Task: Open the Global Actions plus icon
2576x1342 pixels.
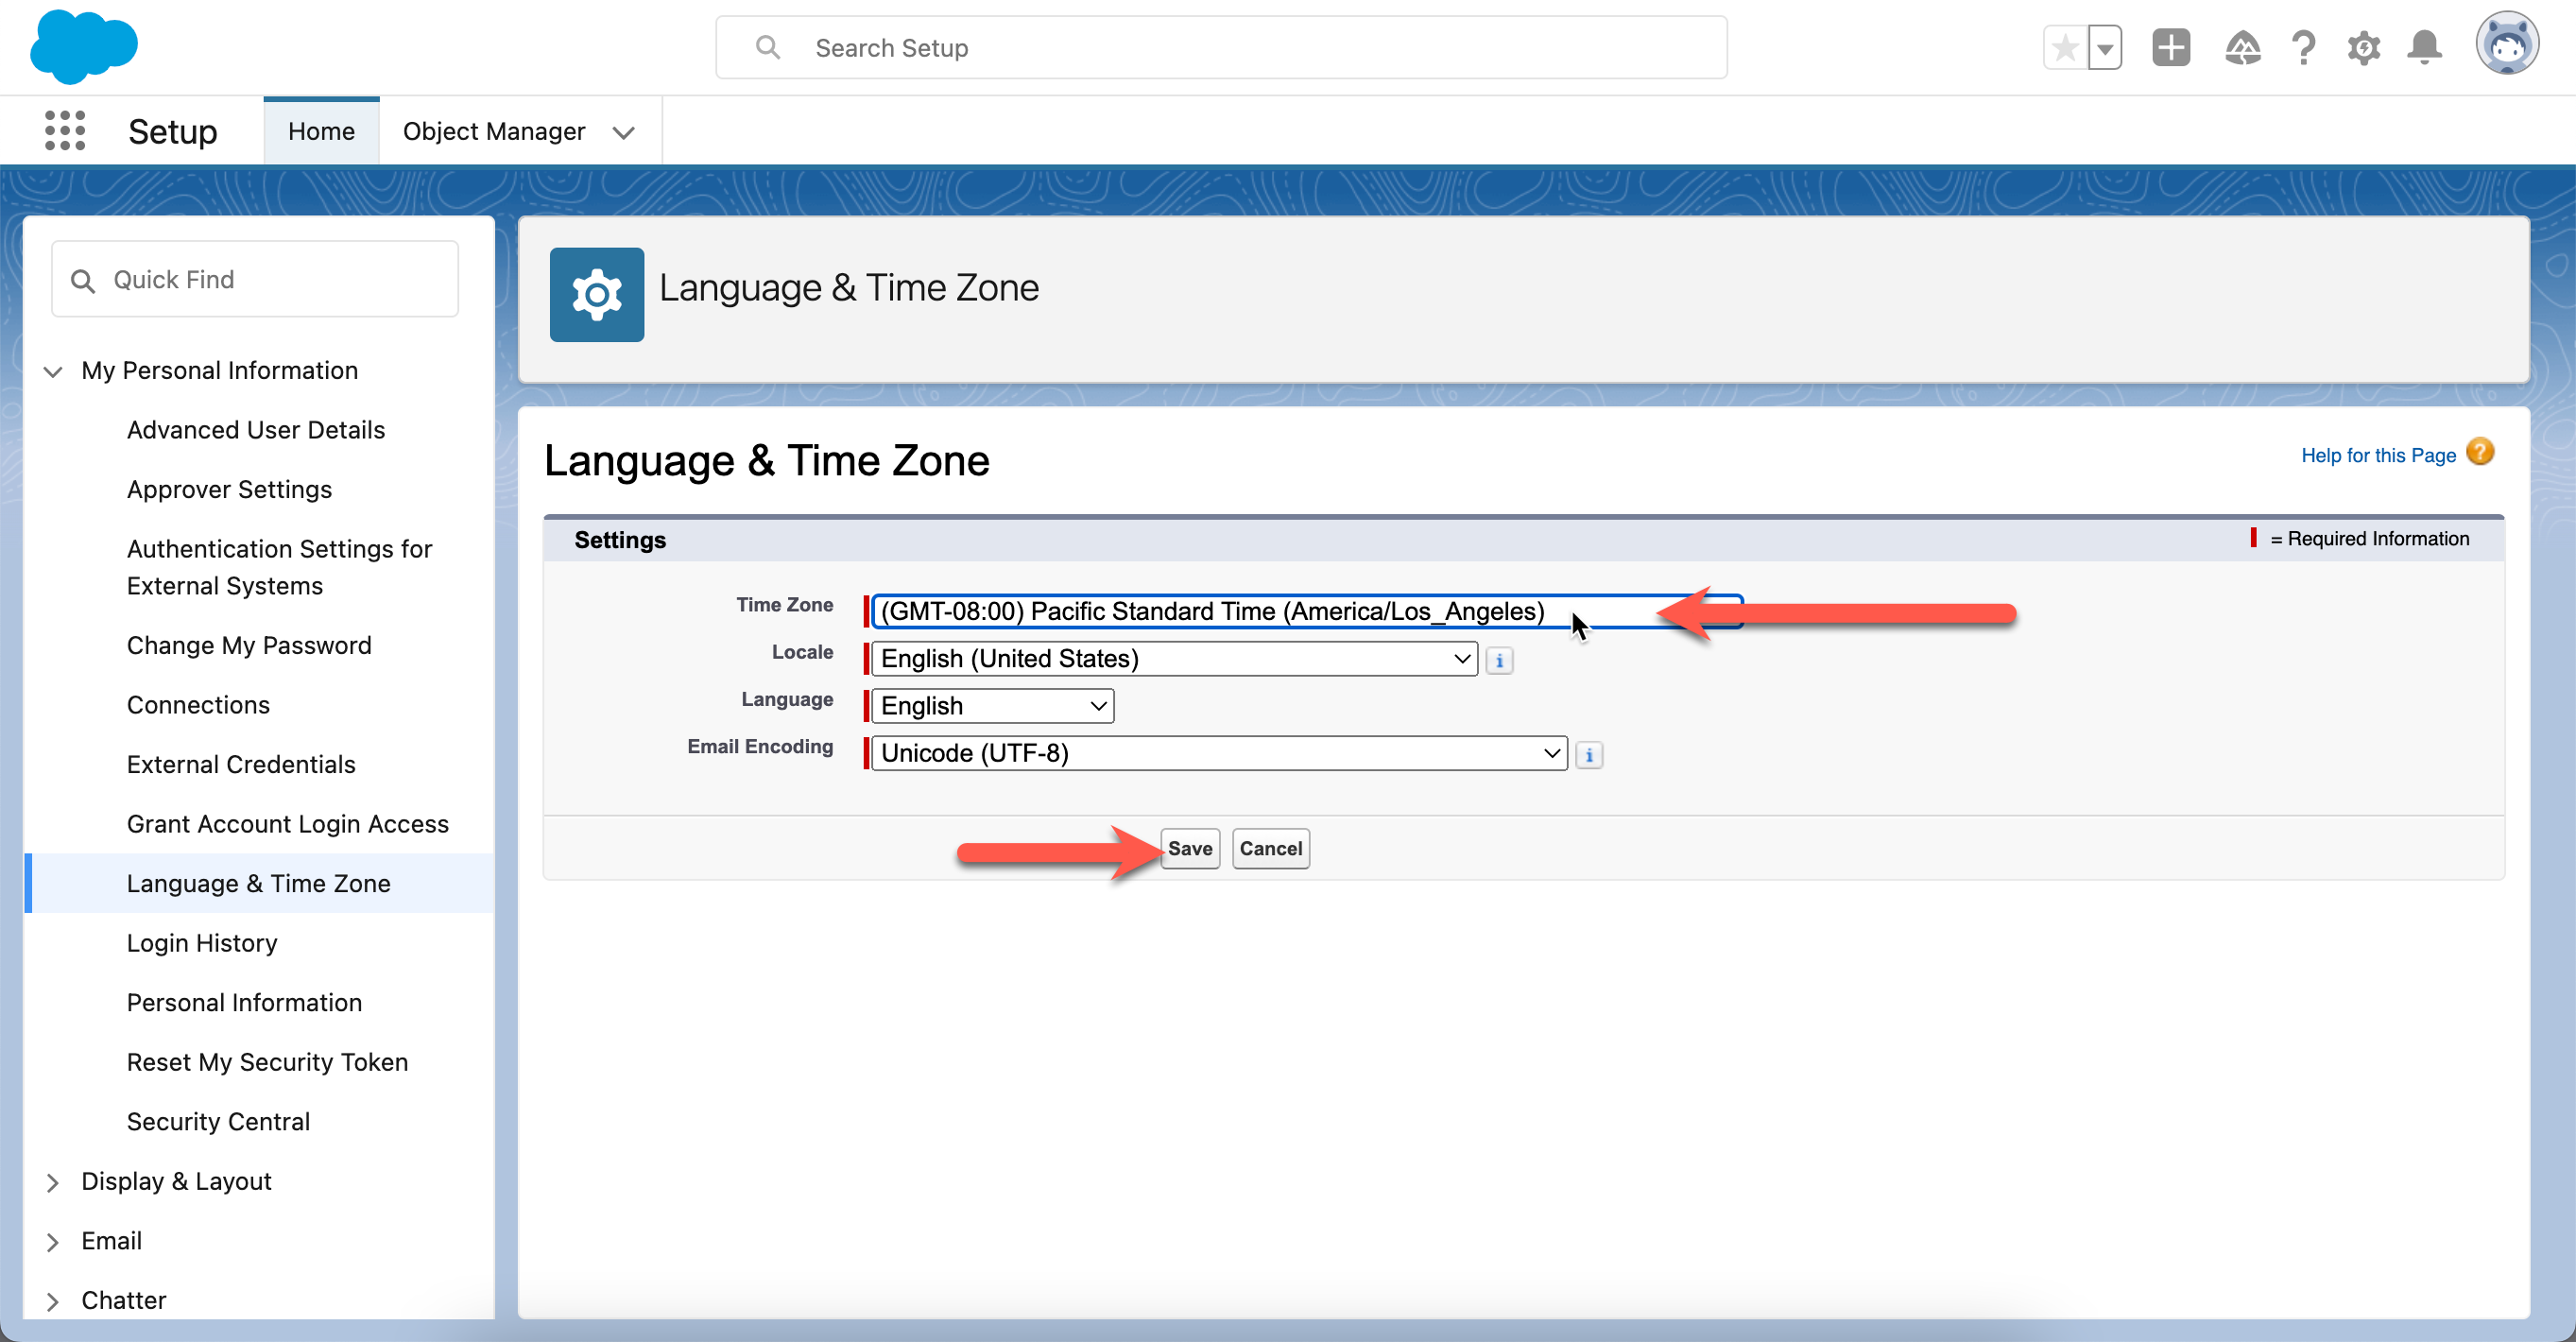Action: tap(2170, 48)
